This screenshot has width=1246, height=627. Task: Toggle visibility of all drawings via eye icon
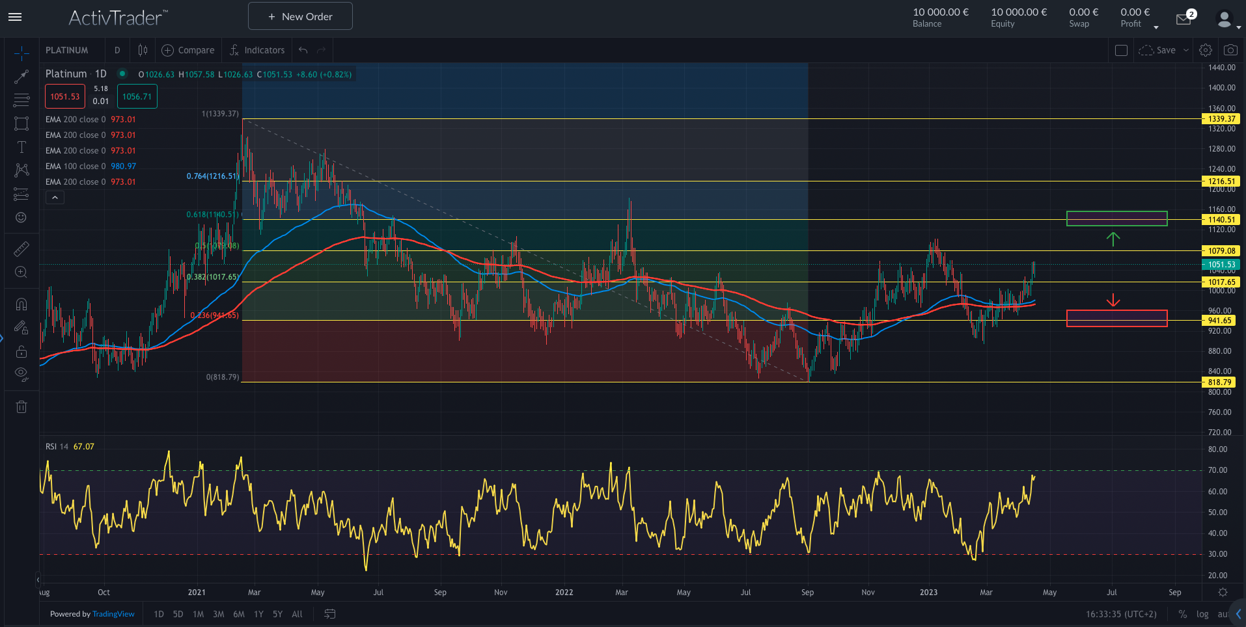point(21,374)
